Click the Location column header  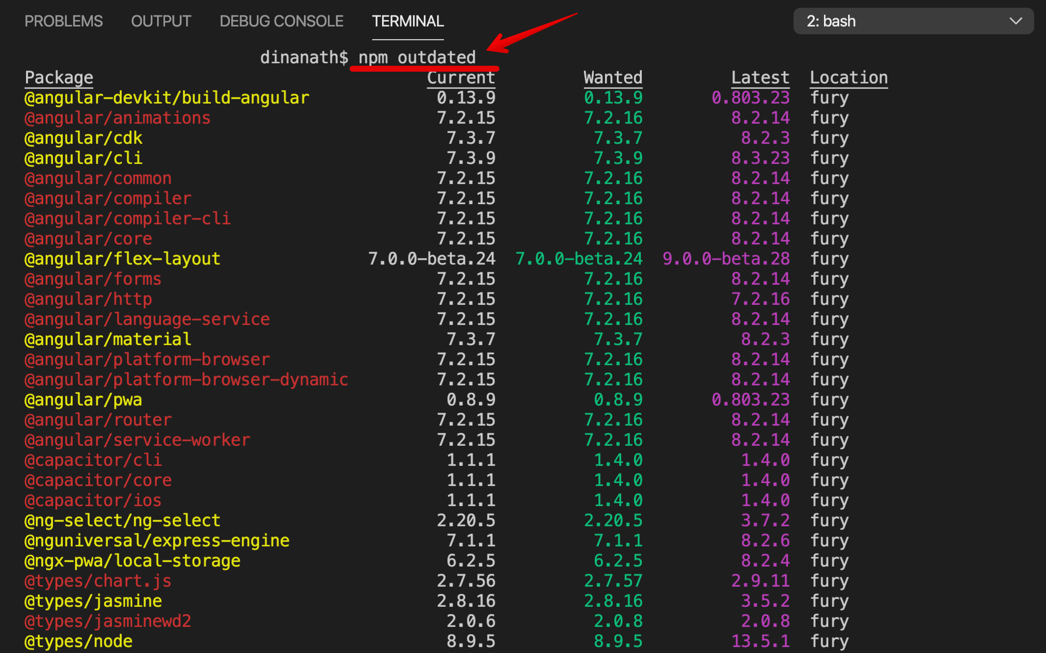click(x=849, y=78)
